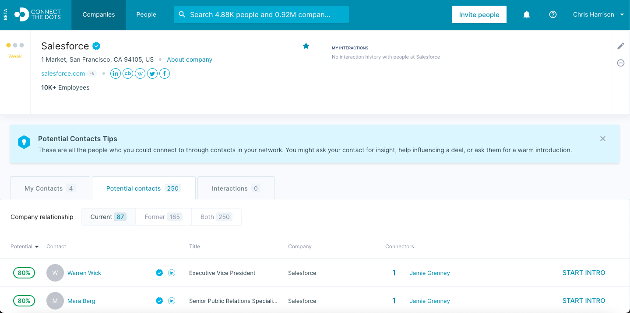
Task: Switch to the Companies nav tab
Action: tap(99, 14)
